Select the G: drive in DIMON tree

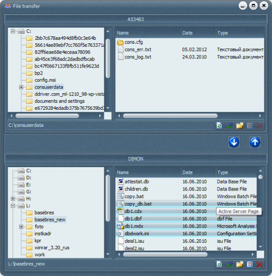pyautogui.click(x=29, y=192)
